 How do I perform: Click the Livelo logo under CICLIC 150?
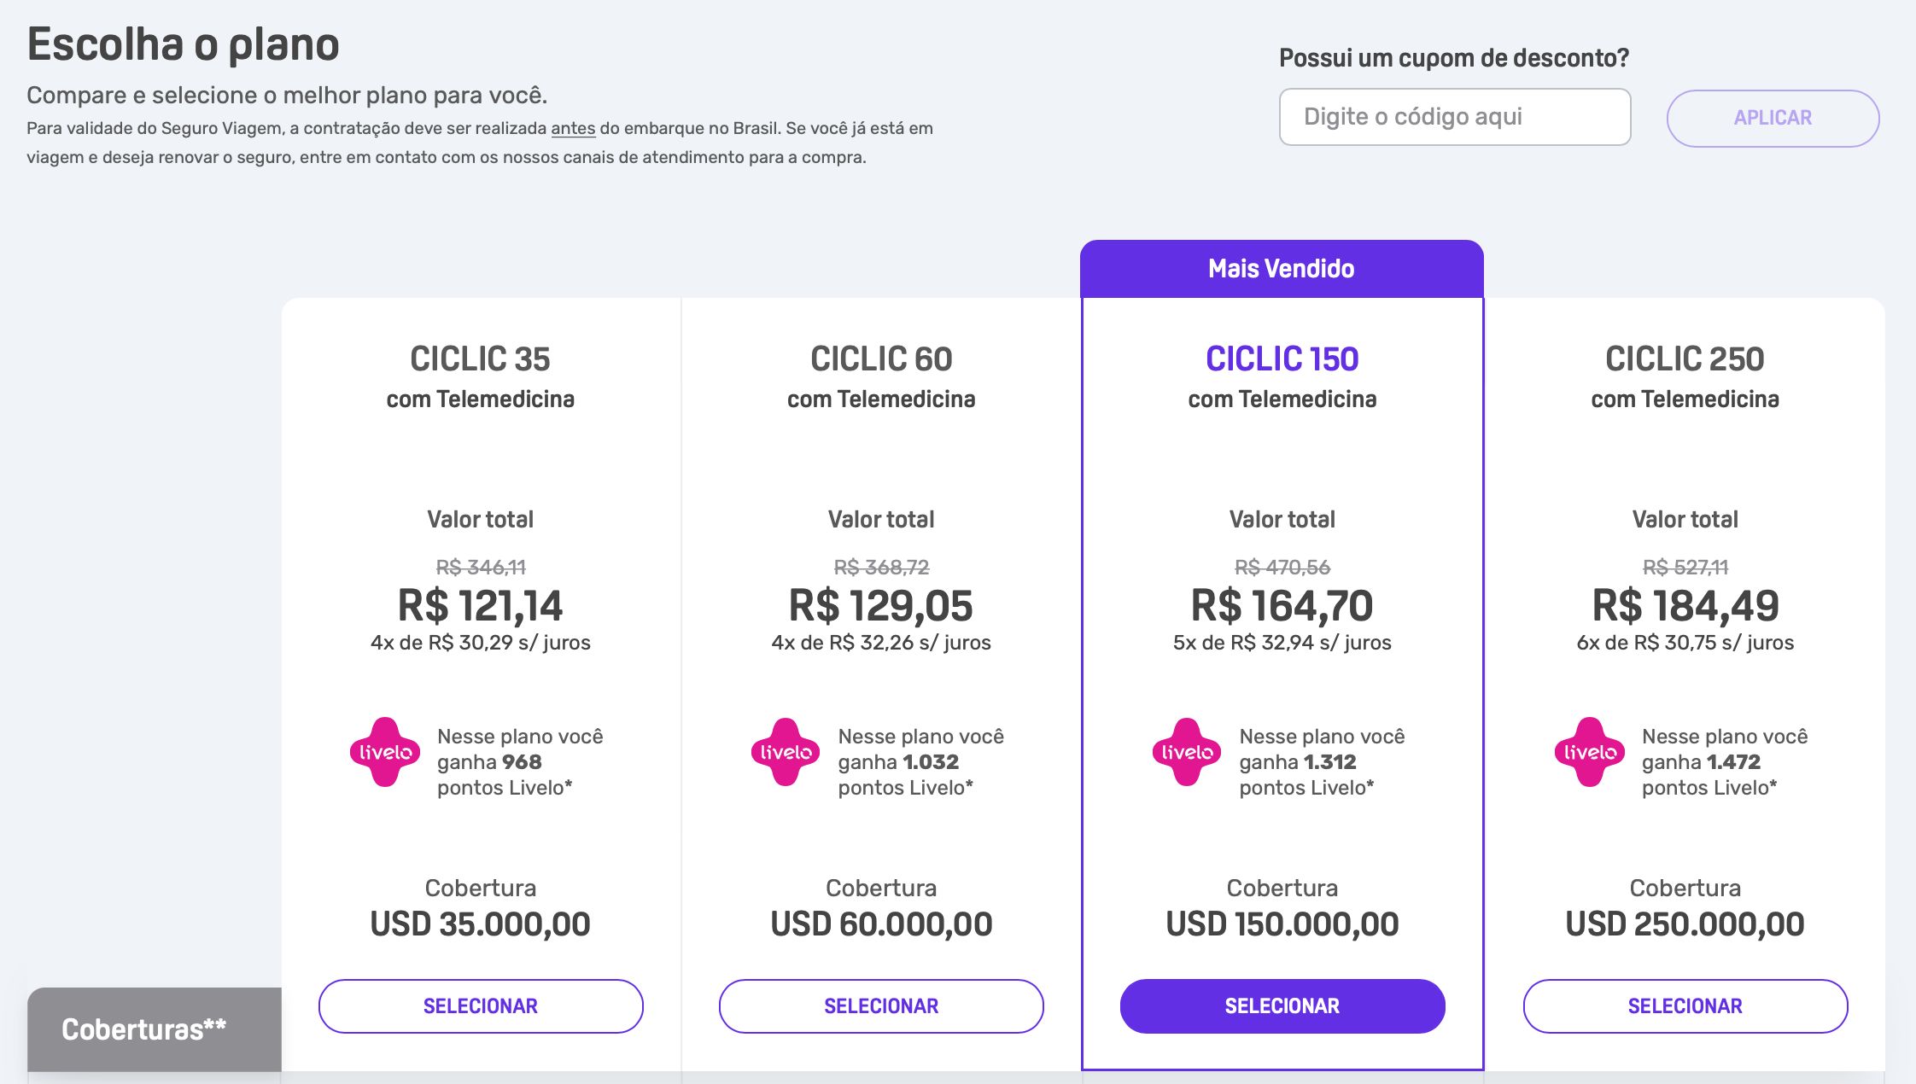(1187, 751)
